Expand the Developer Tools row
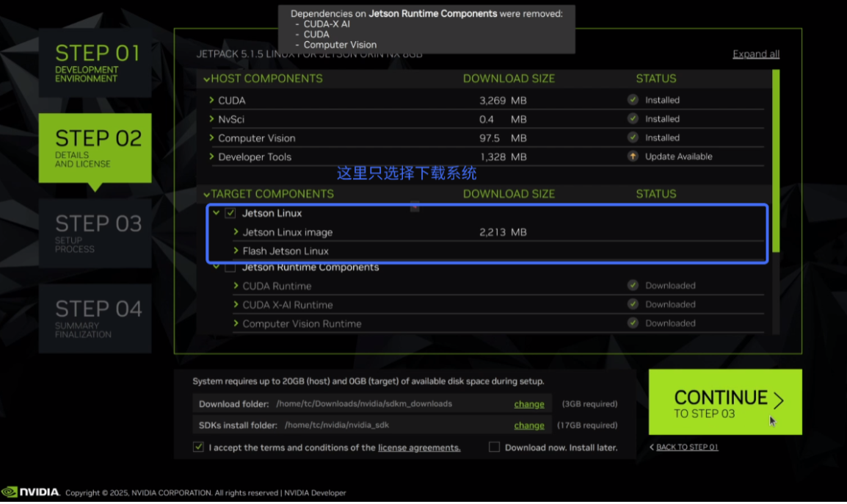The height and width of the screenshot is (504, 847). click(x=211, y=156)
